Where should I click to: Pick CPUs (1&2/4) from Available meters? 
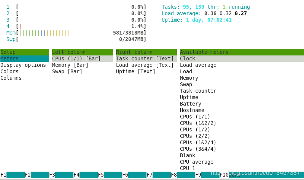pyautogui.click(x=198, y=142)
